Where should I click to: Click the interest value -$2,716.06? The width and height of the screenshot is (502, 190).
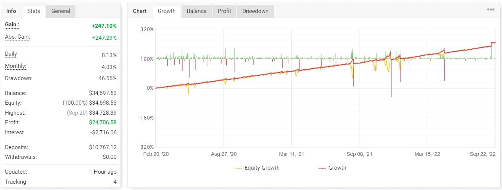(x=103, y=132)
